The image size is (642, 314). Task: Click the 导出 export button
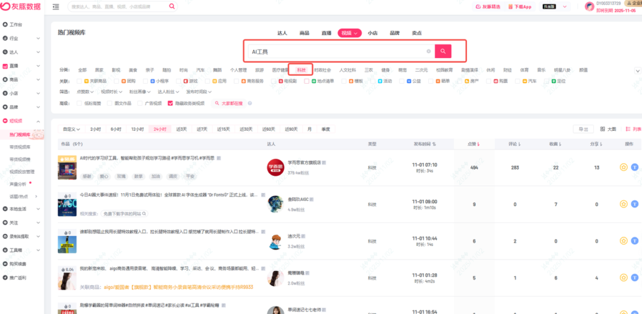click(x=583, y=129)
